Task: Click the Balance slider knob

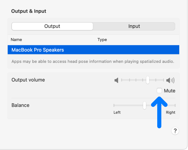Action: 145,105
